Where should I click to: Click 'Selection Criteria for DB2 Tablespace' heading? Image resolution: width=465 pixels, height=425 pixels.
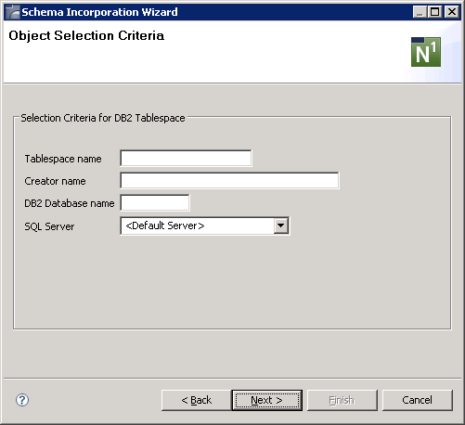[x=103, y=118]
